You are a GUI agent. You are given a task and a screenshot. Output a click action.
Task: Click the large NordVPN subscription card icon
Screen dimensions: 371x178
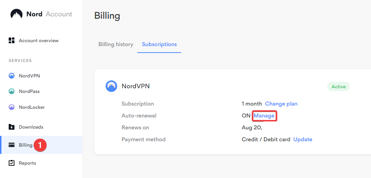pos(111,86)
